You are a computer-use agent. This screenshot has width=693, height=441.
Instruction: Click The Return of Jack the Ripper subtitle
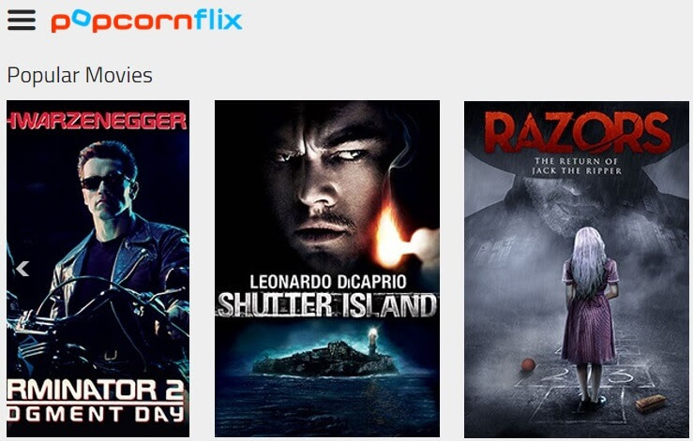pyautogui.click(x=577, y=166)
